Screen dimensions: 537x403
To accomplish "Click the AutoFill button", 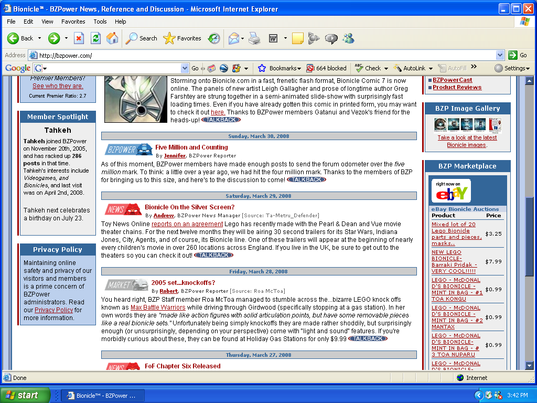I will pos(453,68).
